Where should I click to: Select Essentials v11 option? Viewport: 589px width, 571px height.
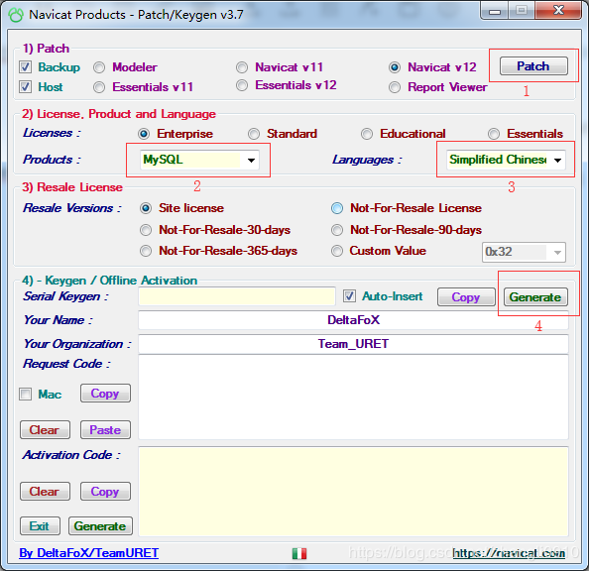[x=99, y=87]
